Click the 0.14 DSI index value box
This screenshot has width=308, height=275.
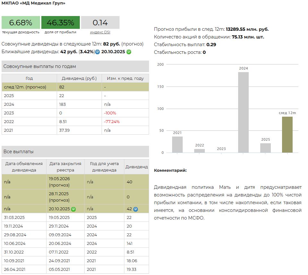tap(100, 23)
